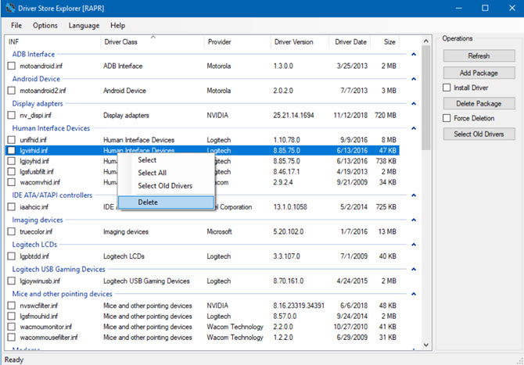Sort by the INF column header
524x365 pixels.
pos(53,41)
